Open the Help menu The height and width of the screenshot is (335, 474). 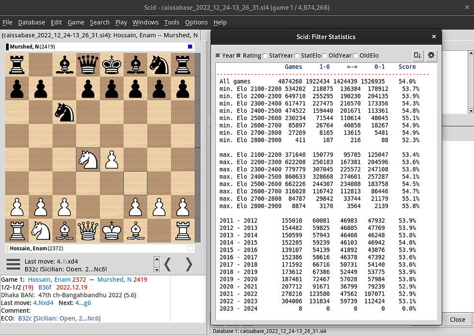(x=220, y=22)
